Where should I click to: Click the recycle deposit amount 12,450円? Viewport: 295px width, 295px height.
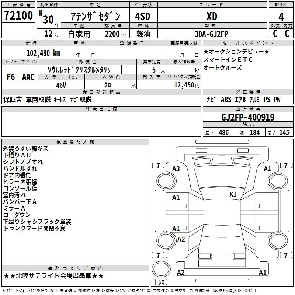pyautogui.click(x=184, y=85)
